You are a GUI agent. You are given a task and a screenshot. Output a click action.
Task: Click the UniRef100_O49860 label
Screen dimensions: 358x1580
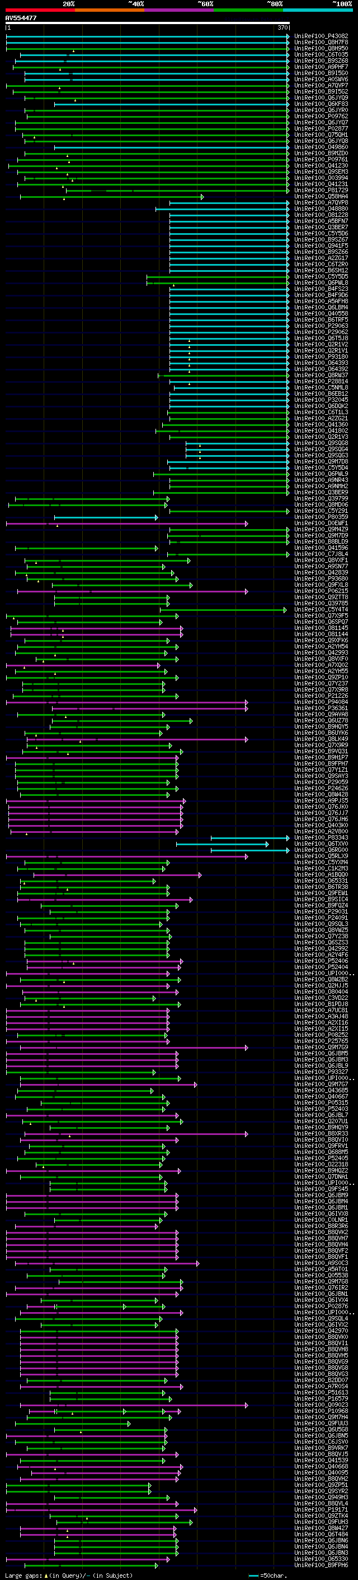point(321,147)
